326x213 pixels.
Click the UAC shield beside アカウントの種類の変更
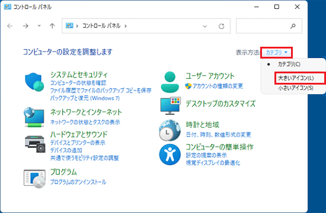coord(188,86)
